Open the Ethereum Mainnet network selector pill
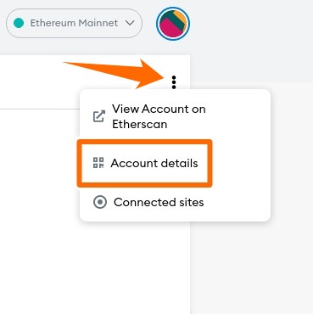 click(x=74, y=23)
